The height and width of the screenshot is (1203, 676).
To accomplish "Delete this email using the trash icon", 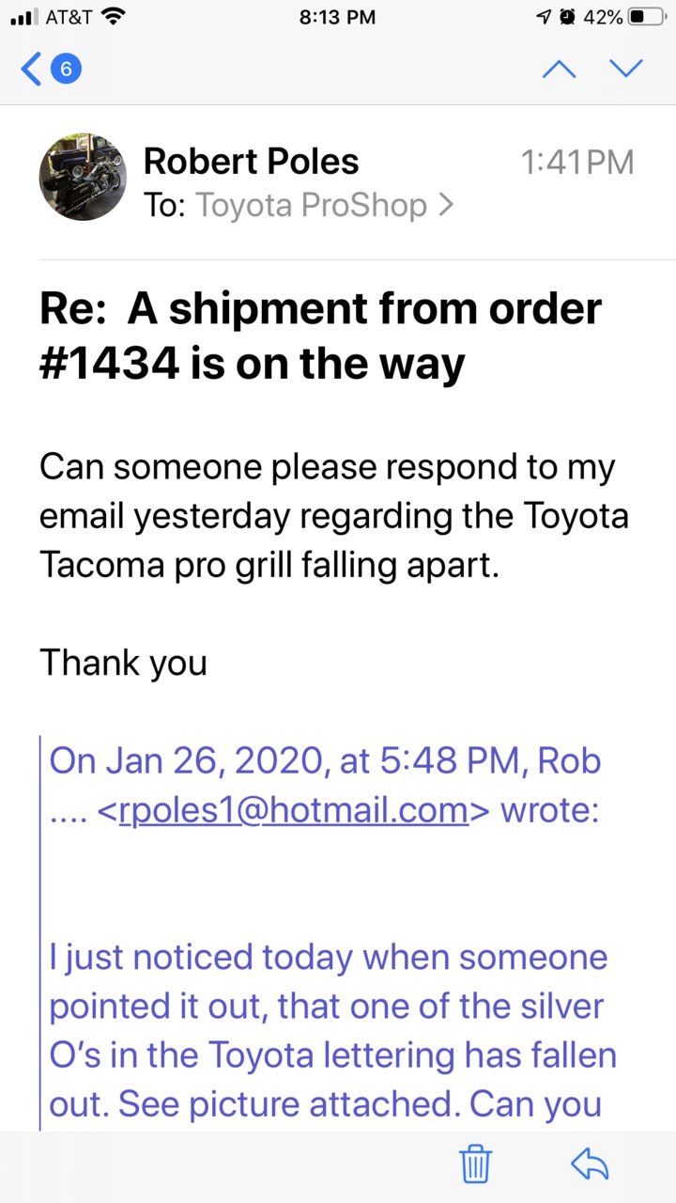I will [x=476, y=1163].
